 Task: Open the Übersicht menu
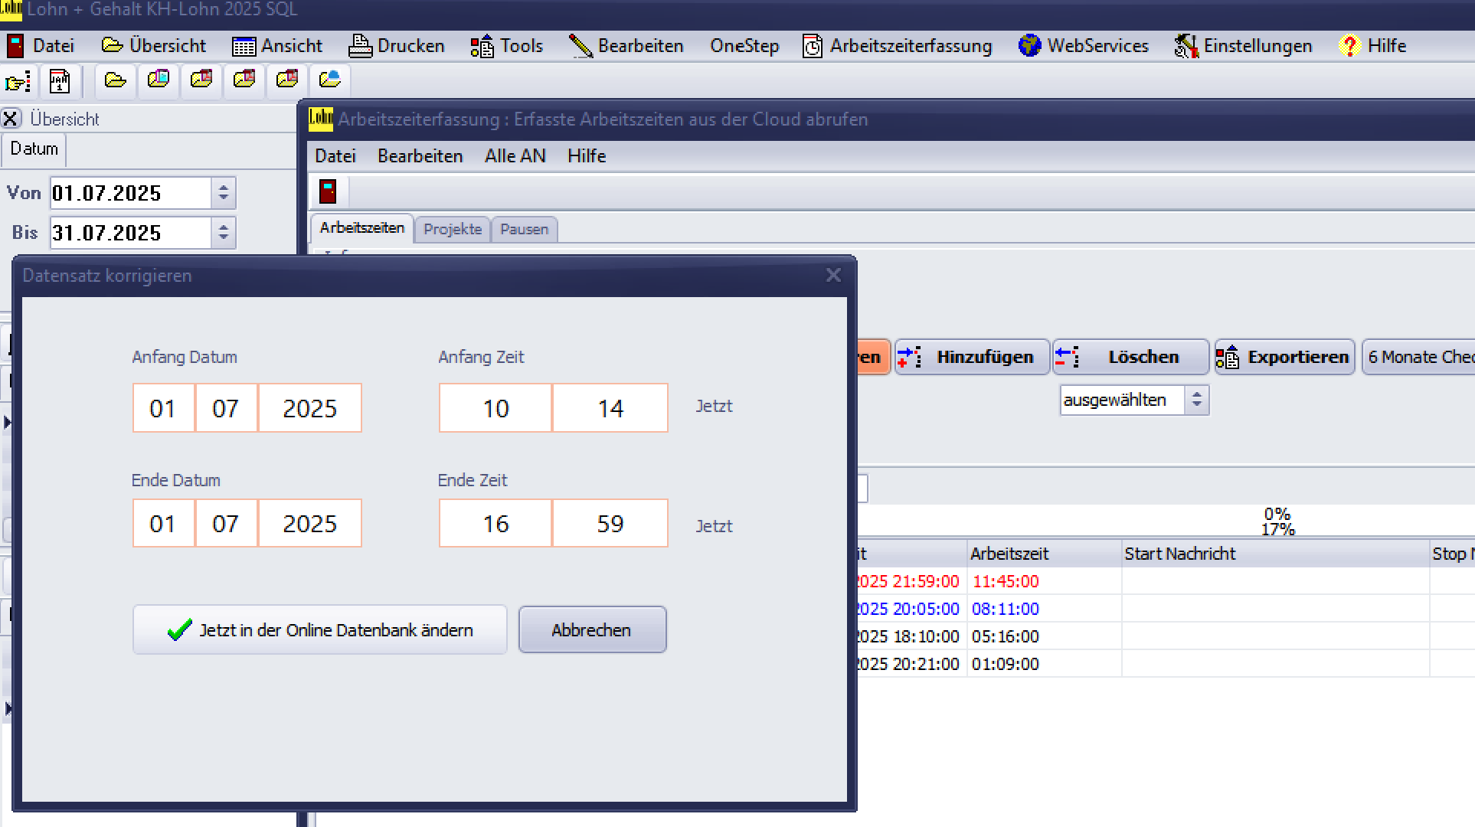[153, 46]
